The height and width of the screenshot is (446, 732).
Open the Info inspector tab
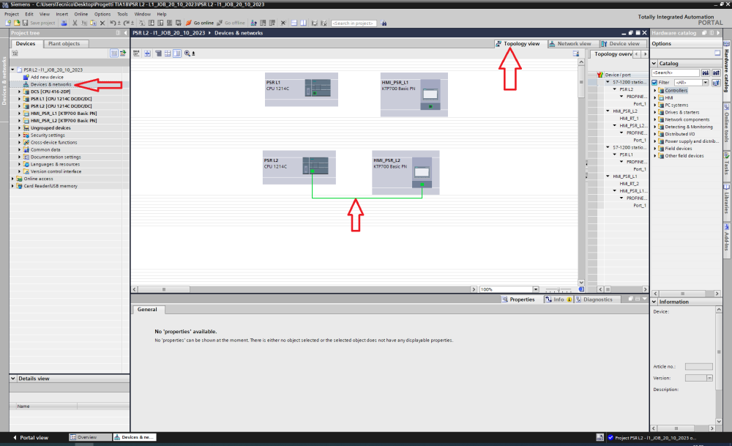click(559, 300)
